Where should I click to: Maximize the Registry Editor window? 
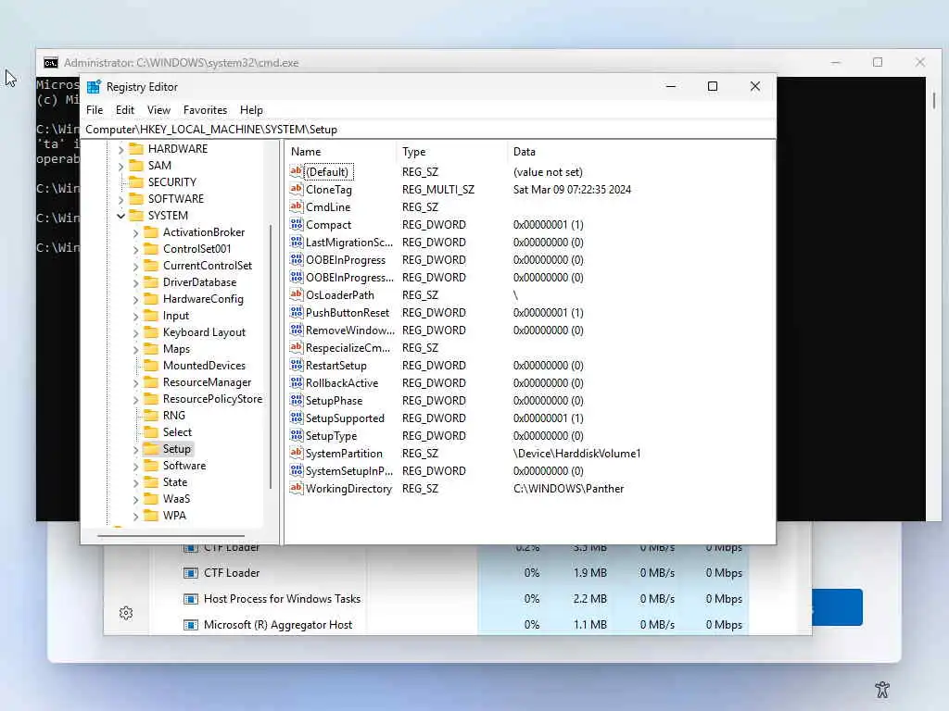713,86
